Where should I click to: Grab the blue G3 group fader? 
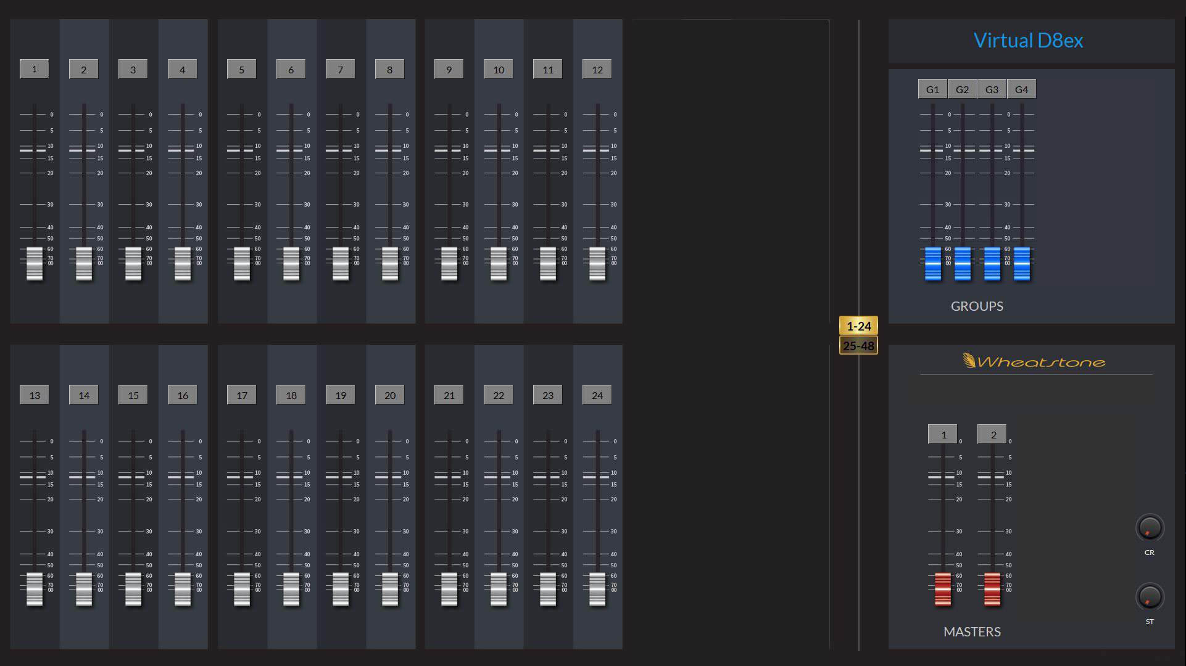(x=992, y=263)
